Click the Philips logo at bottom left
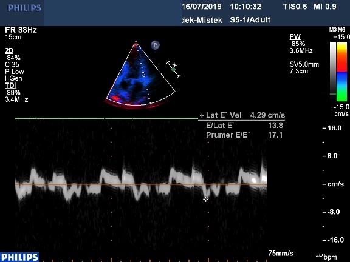 [19, 257]
